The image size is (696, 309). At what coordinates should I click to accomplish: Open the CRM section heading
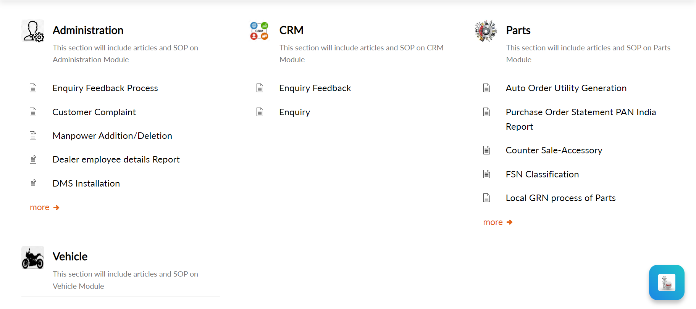coord(291,31)
